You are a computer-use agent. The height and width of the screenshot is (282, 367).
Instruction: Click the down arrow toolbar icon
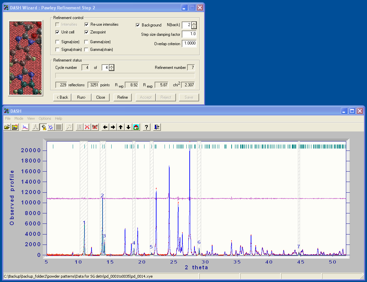pyautogui.click(x=128, y=127)
